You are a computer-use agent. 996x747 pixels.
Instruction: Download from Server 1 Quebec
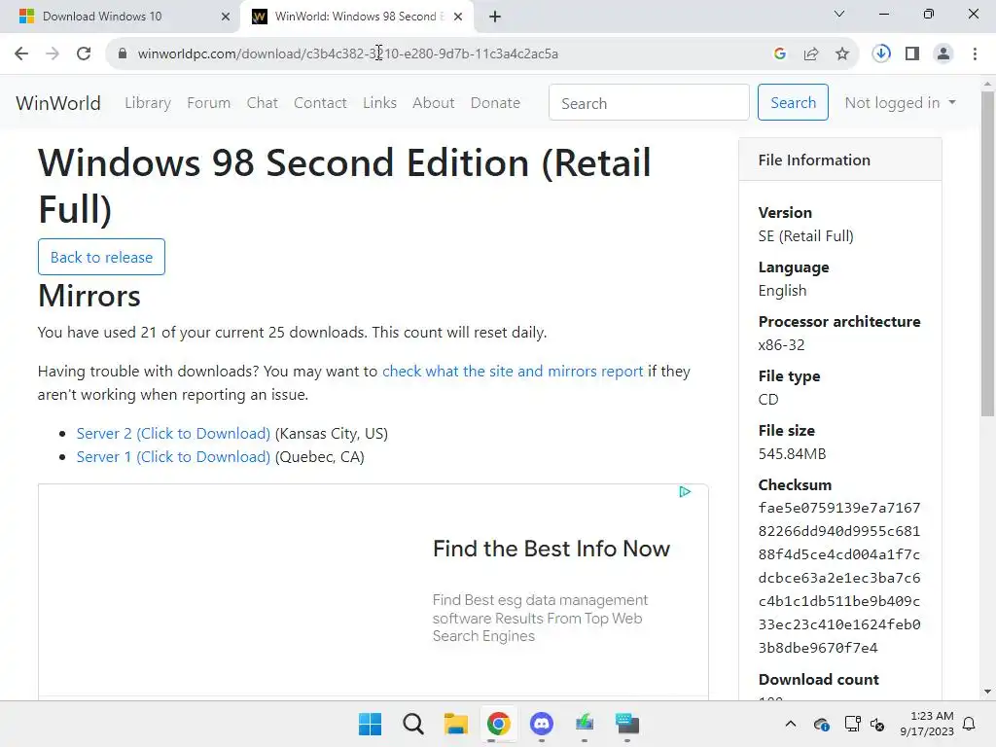tap(173, 457)
